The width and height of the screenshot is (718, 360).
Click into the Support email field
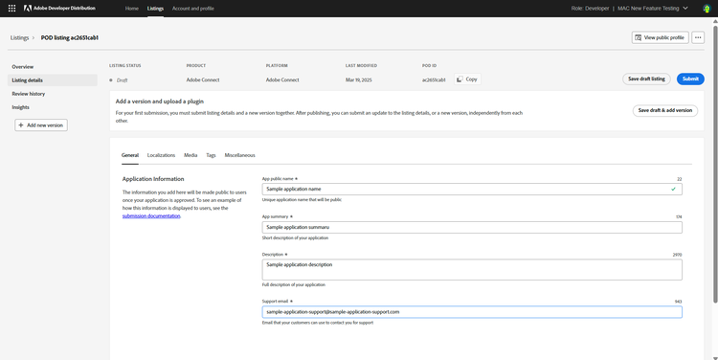coord(472,312)
